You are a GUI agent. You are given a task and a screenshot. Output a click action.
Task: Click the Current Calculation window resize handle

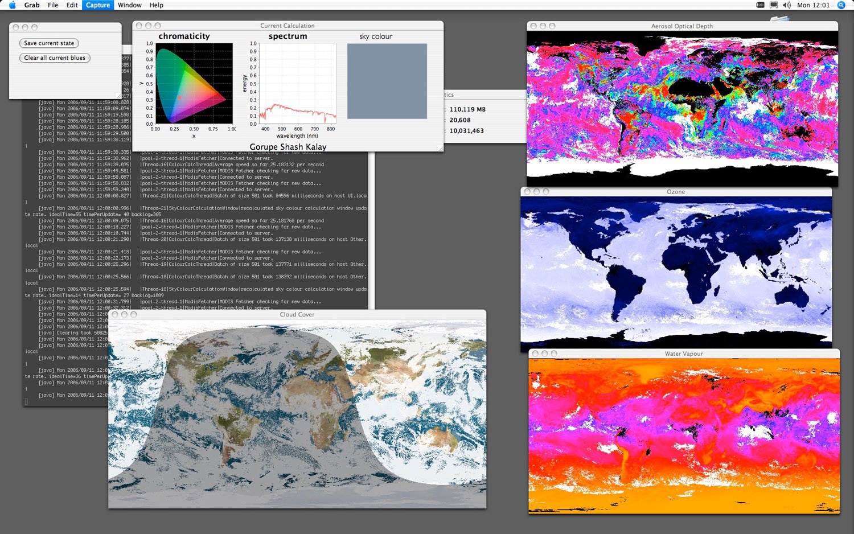pos(440,148)
